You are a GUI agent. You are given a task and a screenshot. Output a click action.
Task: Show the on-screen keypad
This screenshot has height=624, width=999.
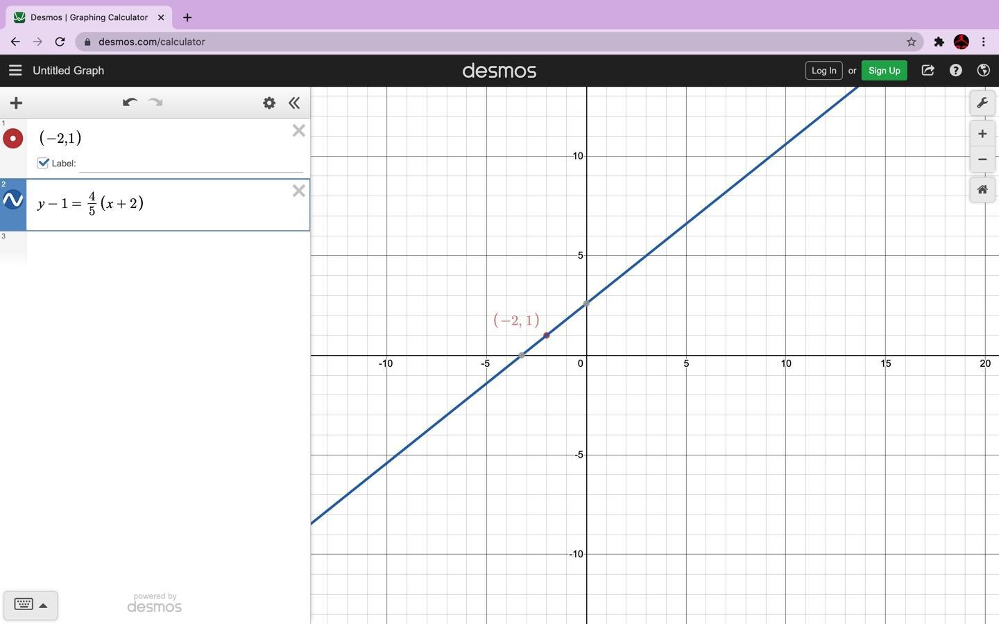click(31, 605)
